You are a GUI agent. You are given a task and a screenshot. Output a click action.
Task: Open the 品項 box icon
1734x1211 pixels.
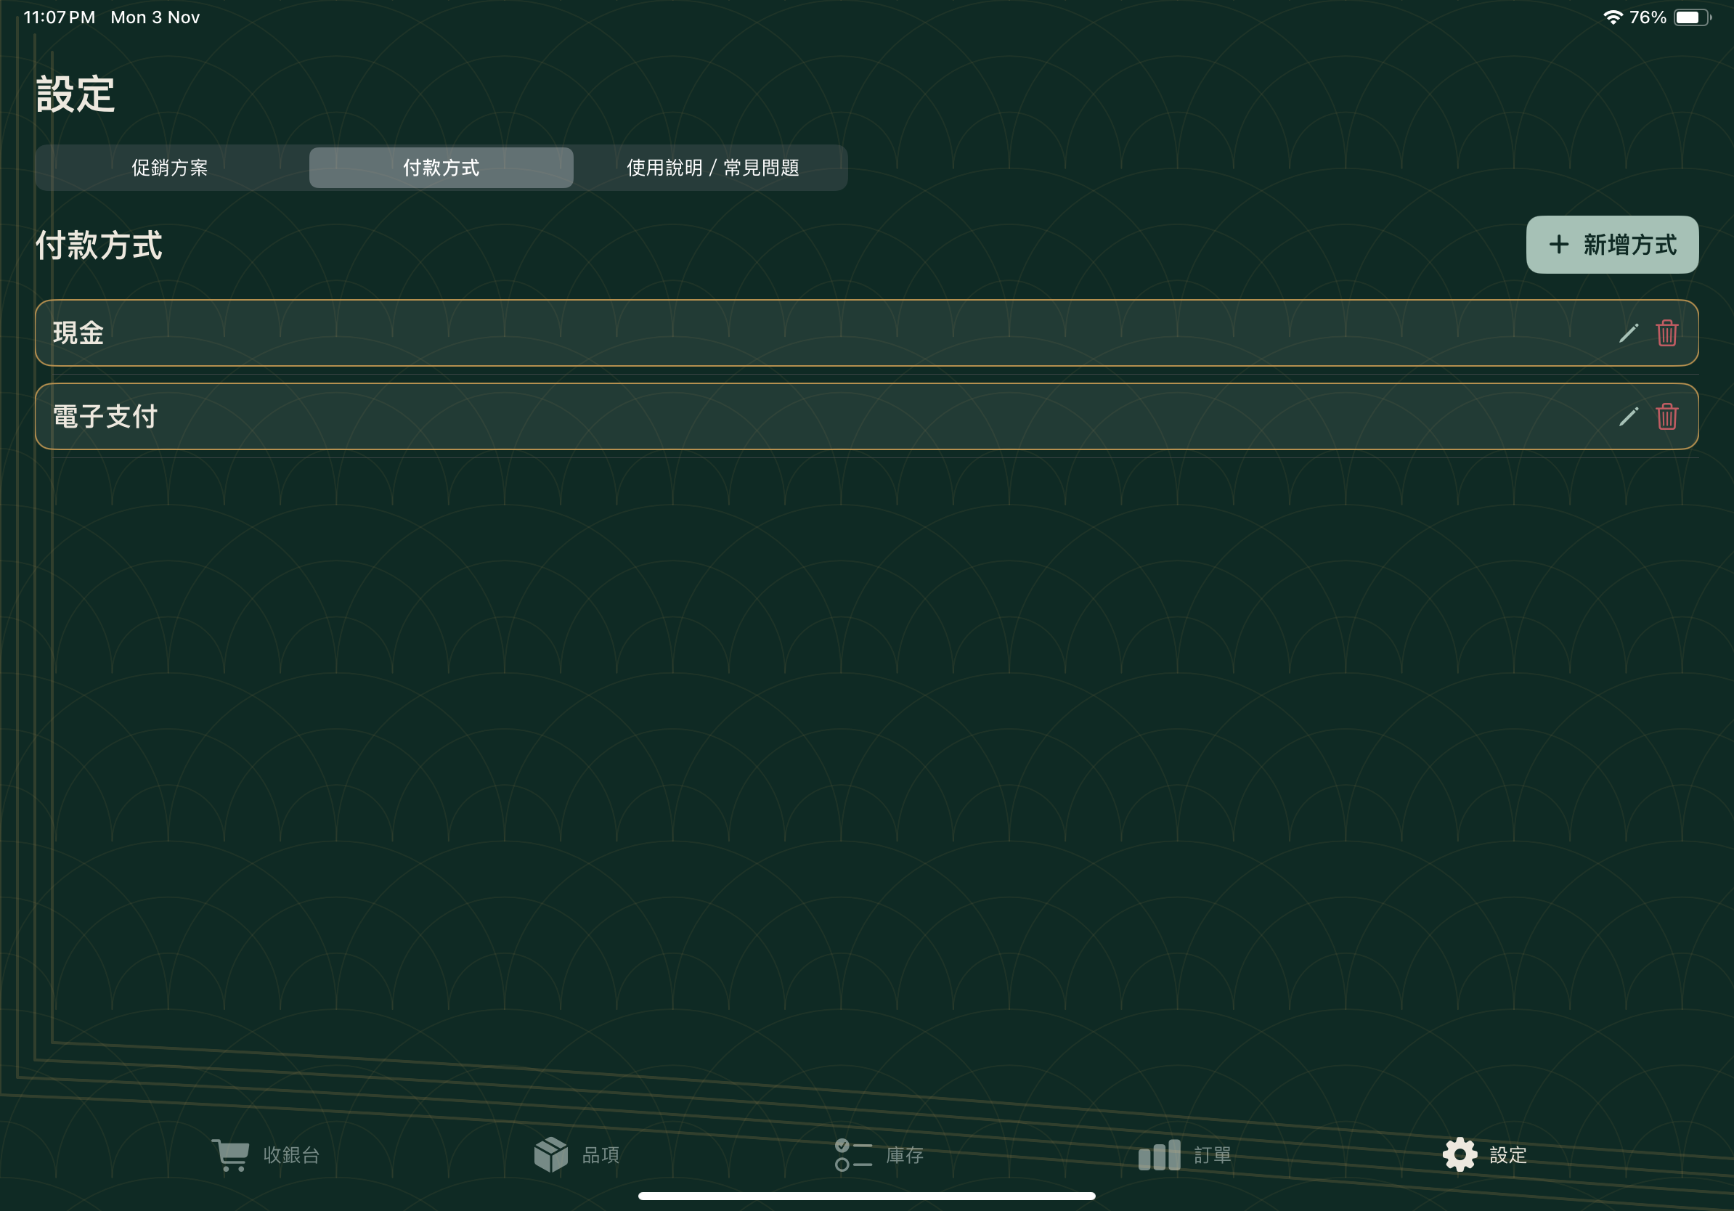(x=550, y=1154)
